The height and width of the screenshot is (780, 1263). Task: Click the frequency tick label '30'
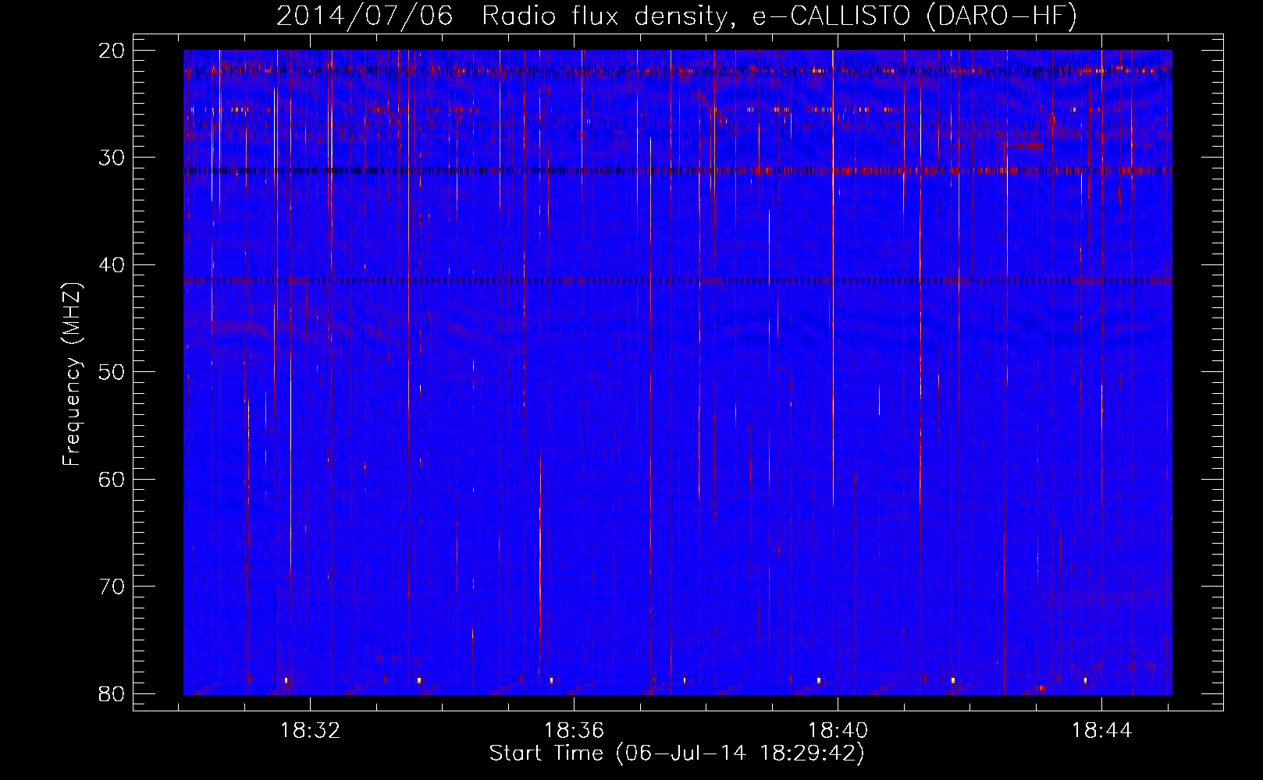click(112, 158)
